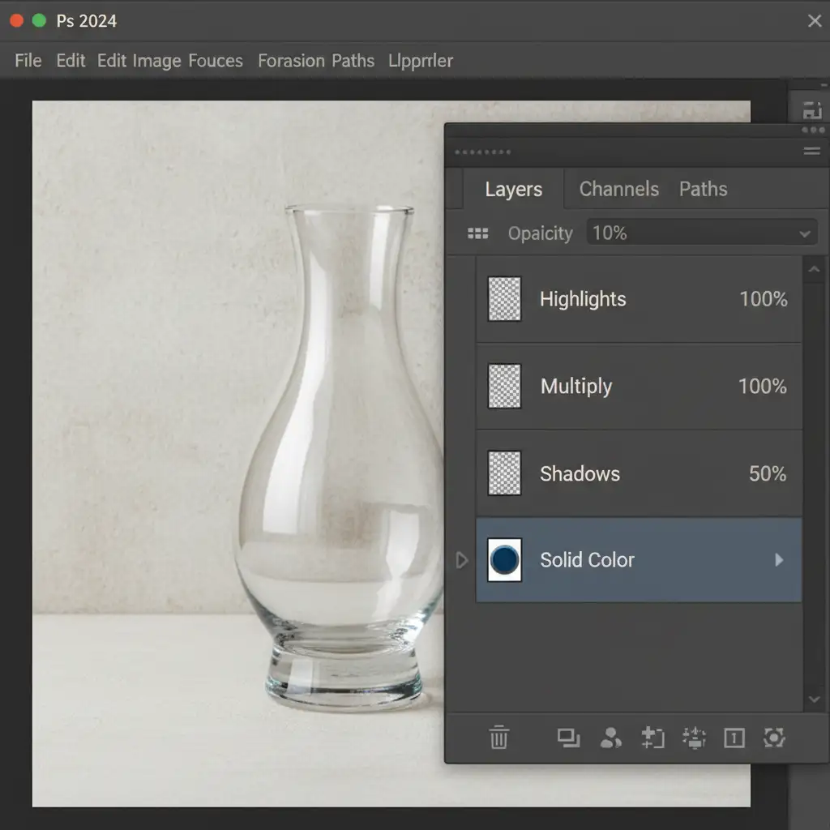Click the triangle left of Solid Color layer
This screenshot has height=830, width=830.
point(462,560)
